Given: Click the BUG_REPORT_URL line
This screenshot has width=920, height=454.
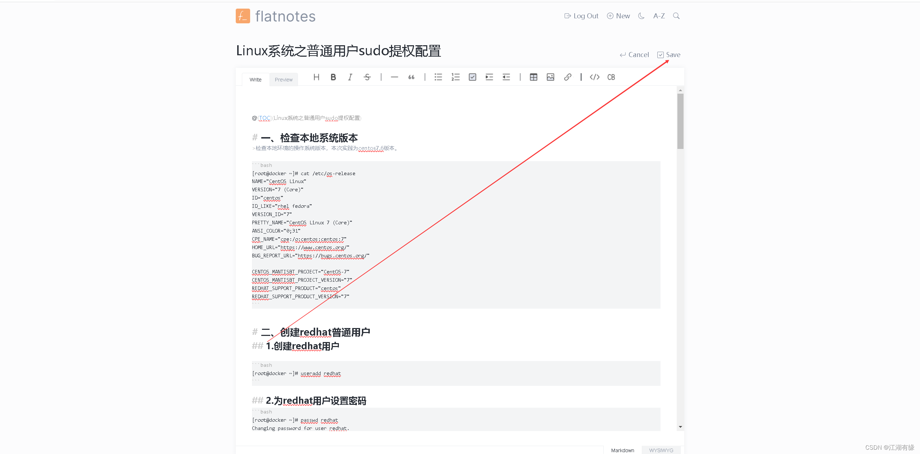Looking at the screenshot, I should 310,256.
